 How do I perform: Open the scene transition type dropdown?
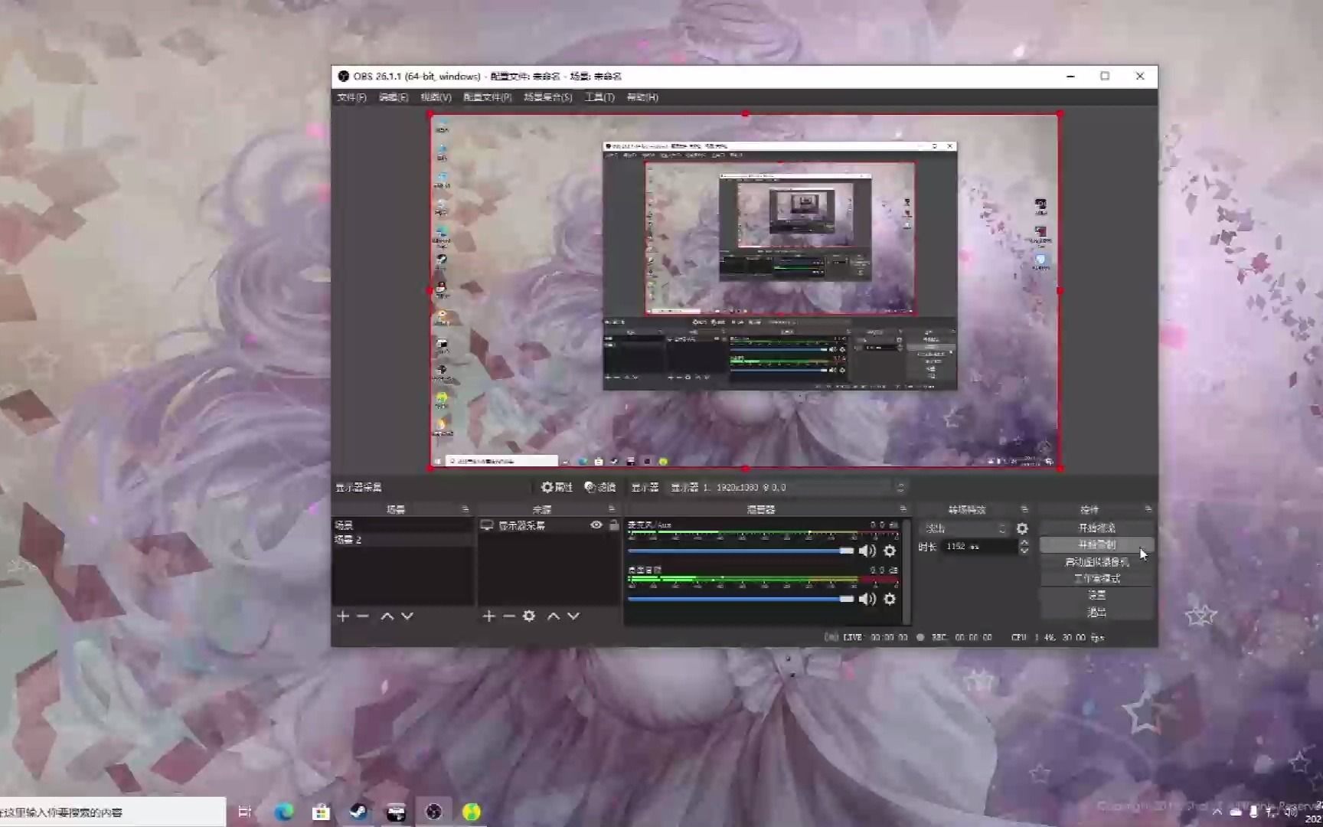(965, 528)
